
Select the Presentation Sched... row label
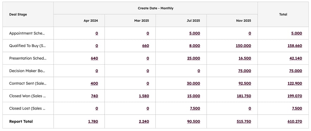click(28, 58)
